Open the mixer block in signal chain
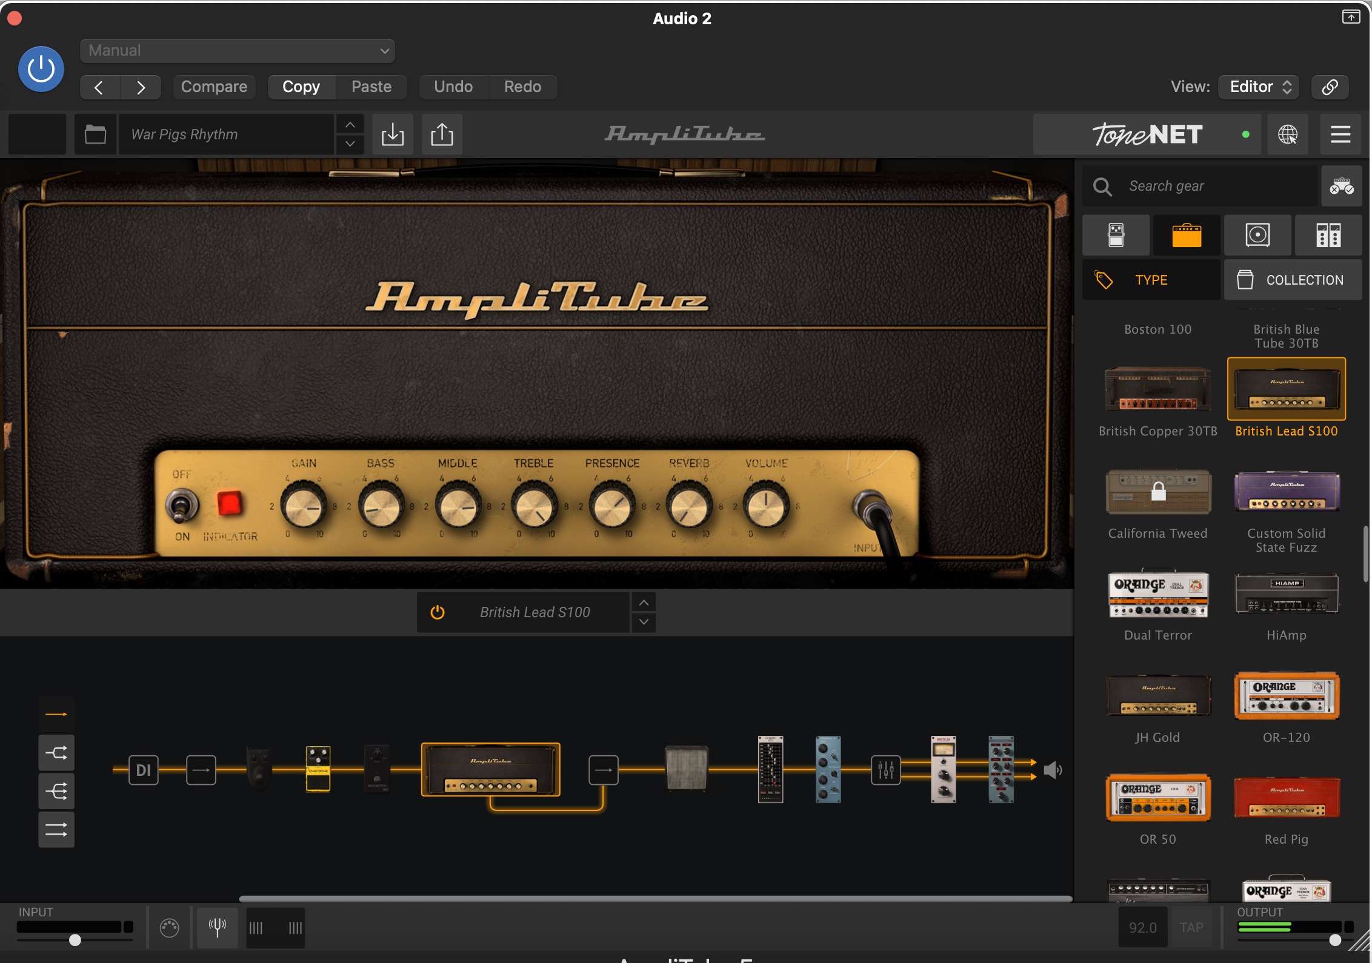The height and width of the screenshot is (963, 1372). [885, 770]
